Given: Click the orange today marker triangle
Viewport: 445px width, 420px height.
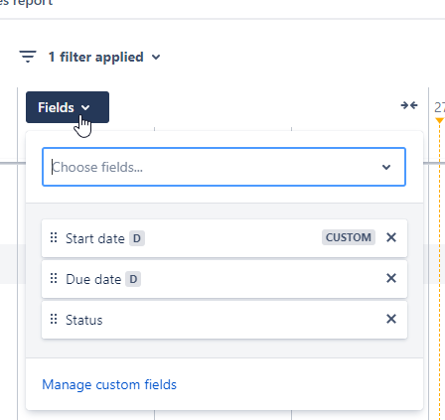Looking at the screenshot, I should click(x=439, y=120).
